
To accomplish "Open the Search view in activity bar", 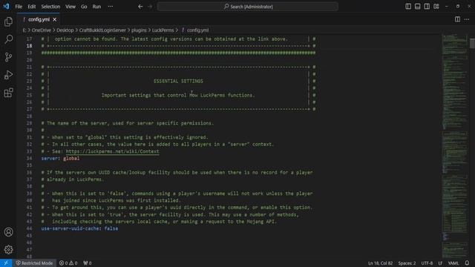I will (x=8, y=39).
